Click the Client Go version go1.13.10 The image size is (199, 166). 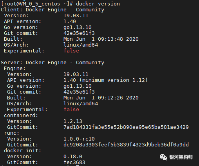[78, 27]
